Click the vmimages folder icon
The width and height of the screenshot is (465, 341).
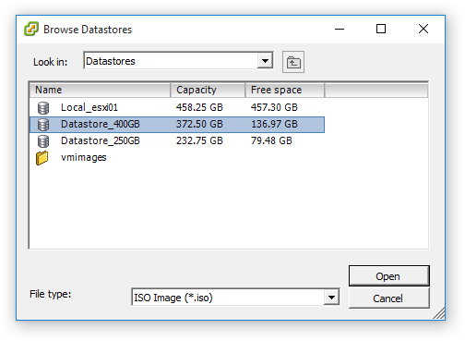click(x=42, y=158)
